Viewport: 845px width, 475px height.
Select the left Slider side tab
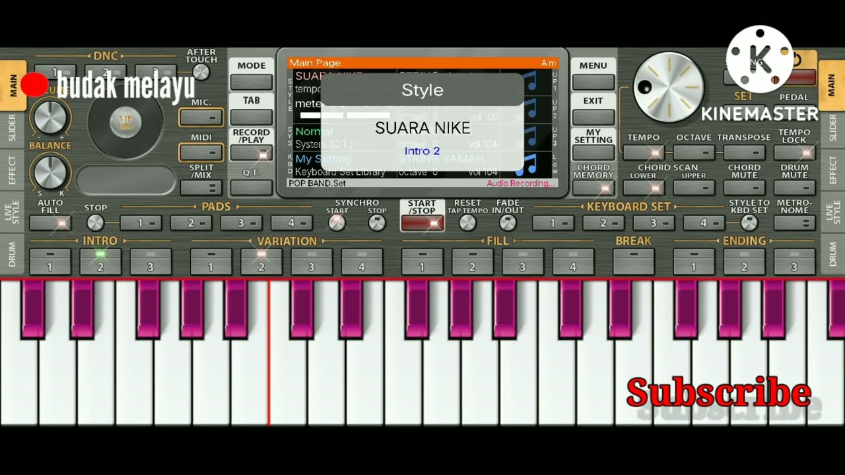[12, 128]
